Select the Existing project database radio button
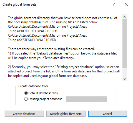Viewport: 133px width, 123px height. point(26,99)
